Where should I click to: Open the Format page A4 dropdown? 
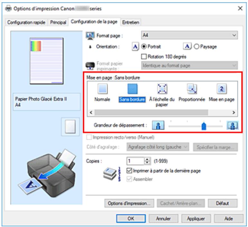pyautogui.click(x=189, y=35)
